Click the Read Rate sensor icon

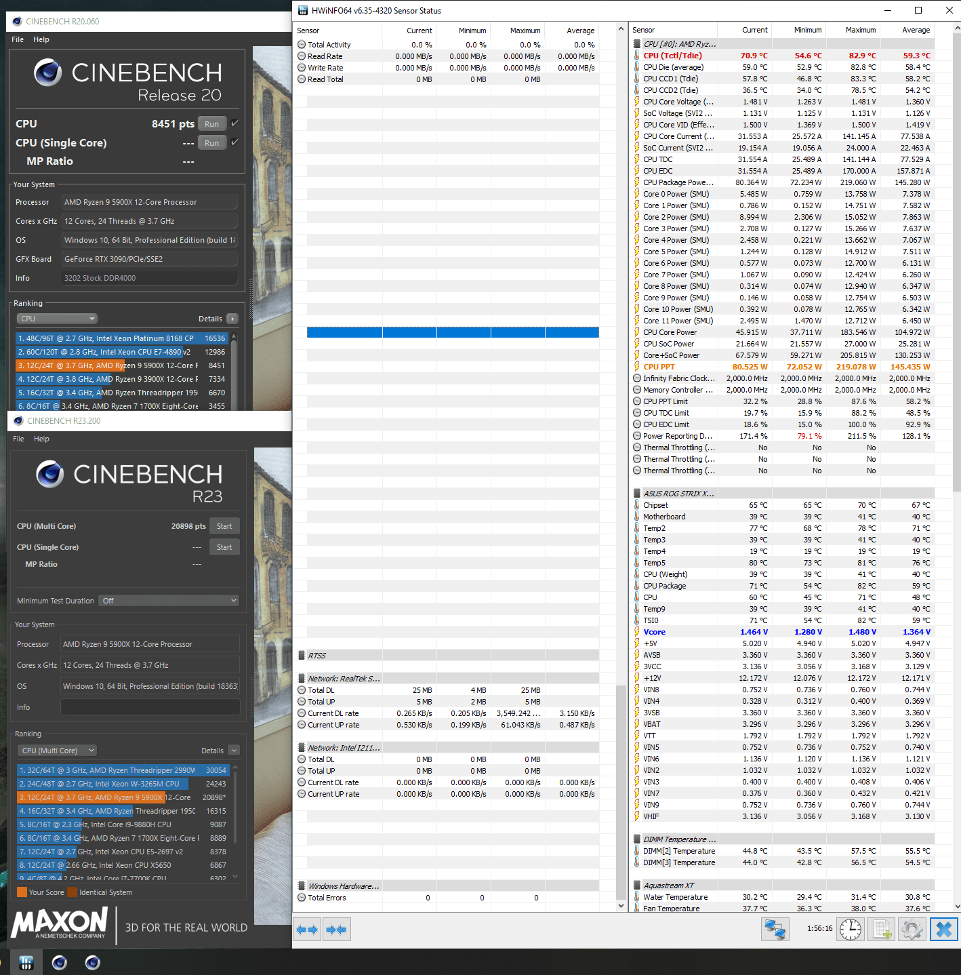point(302,56)
